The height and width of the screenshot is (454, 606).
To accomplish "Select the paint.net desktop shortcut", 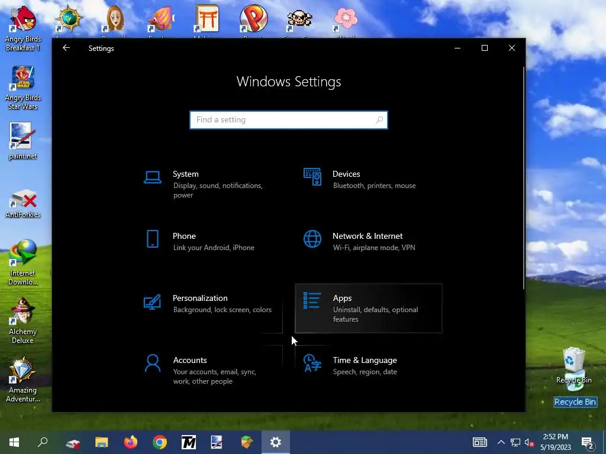I will click(x=22, y=142).
